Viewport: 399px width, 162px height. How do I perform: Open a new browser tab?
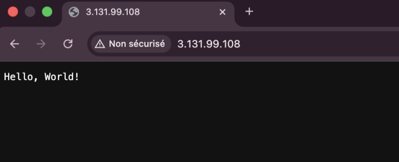point(249,12)
